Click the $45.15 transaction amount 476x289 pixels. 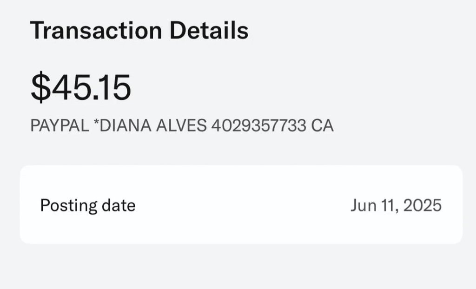point(80,88)
